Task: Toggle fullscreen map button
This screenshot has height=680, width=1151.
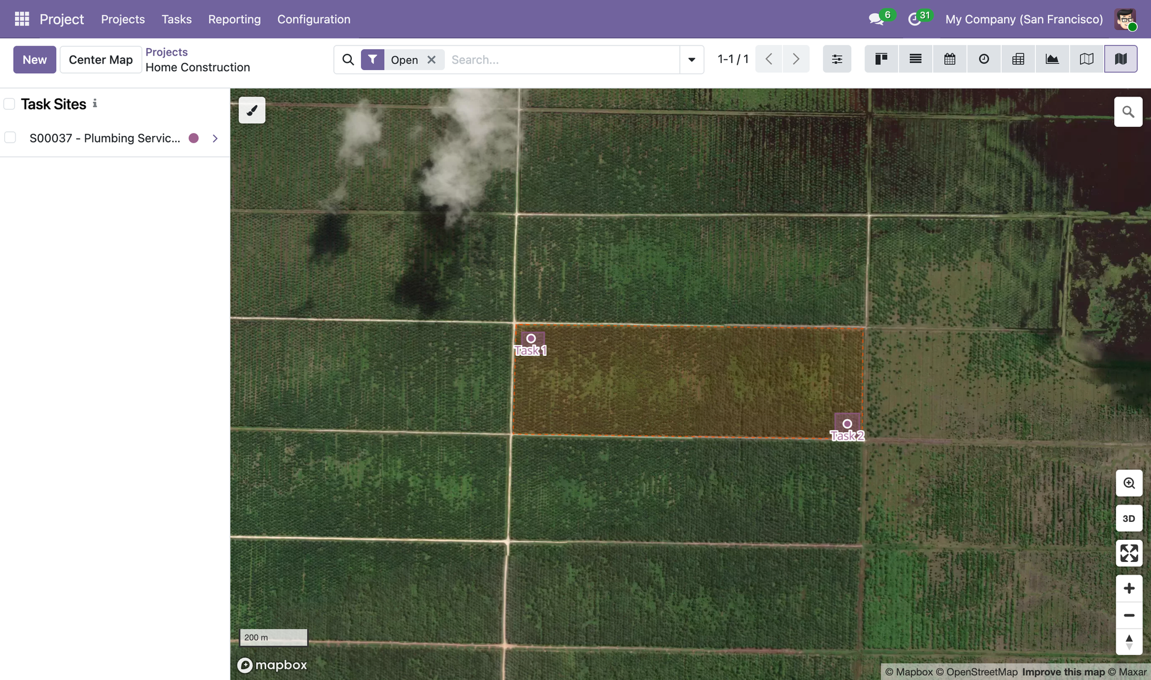Action: 1129,553
